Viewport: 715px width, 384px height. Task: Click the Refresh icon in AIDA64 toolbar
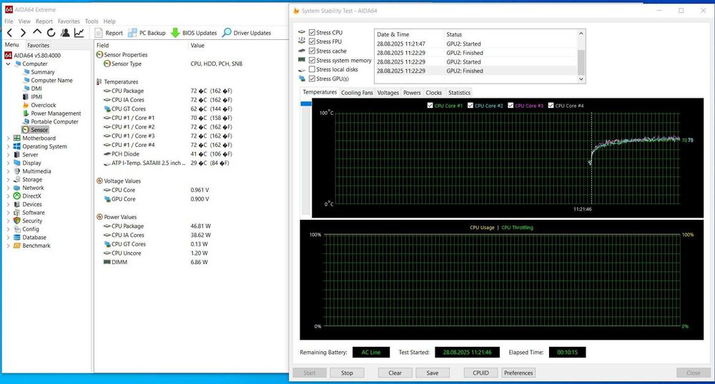(51, 32)
